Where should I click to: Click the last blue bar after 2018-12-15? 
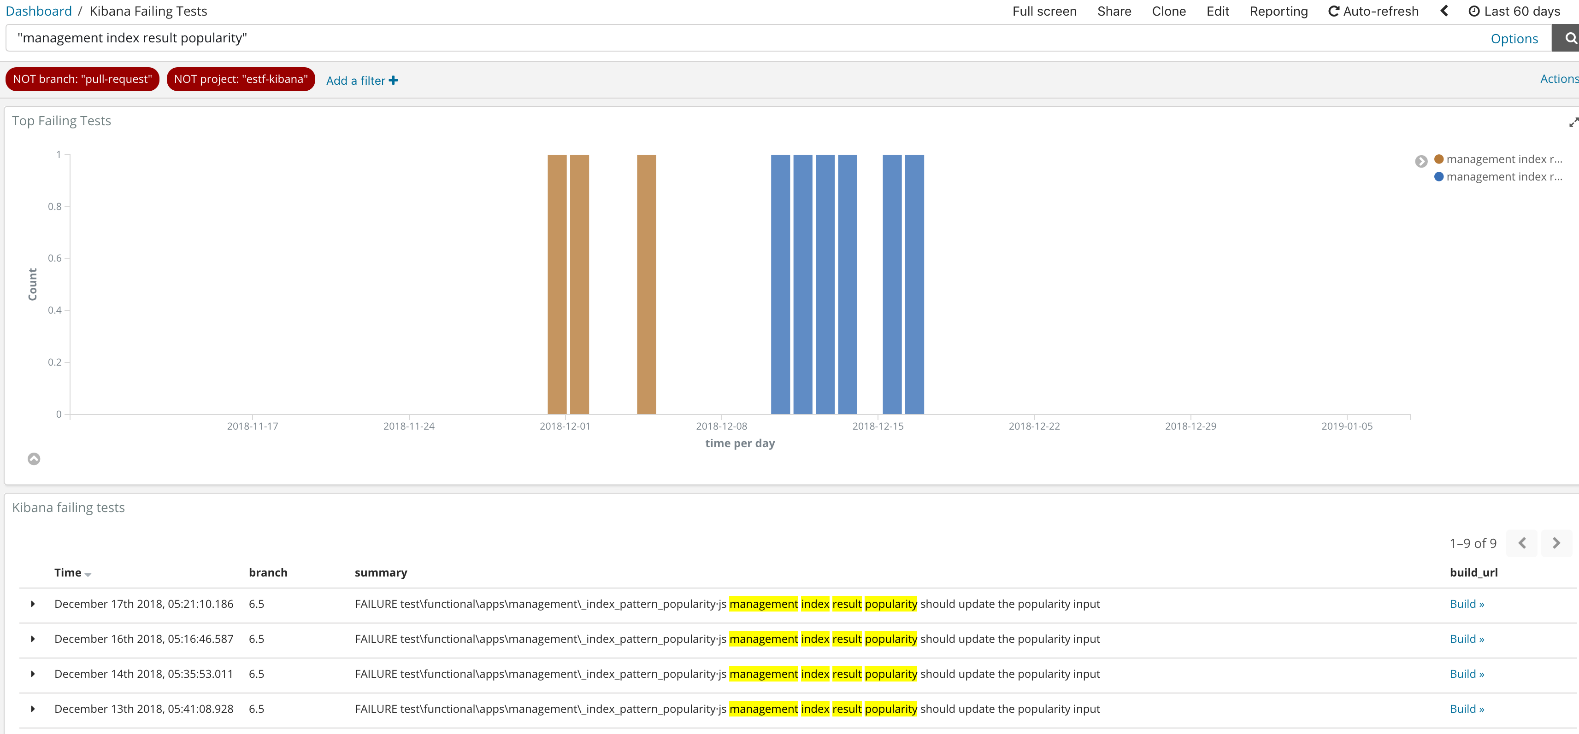click(914, 284)
